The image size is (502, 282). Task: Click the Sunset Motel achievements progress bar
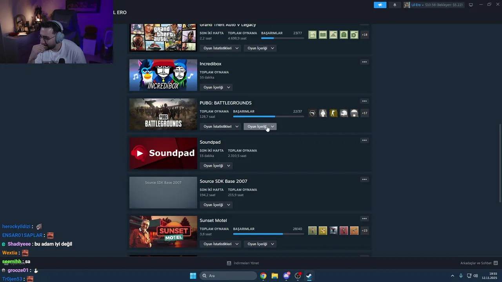pyautogui.click(x=269, y=234)
